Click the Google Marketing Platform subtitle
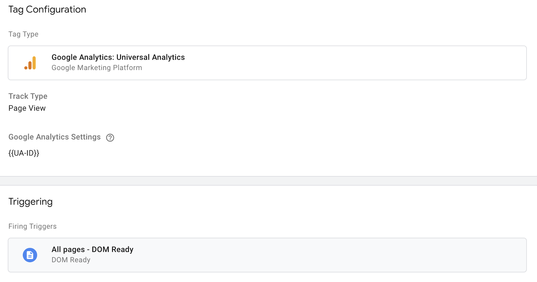This screenshot has height=282, width=537. pos(97,68)
